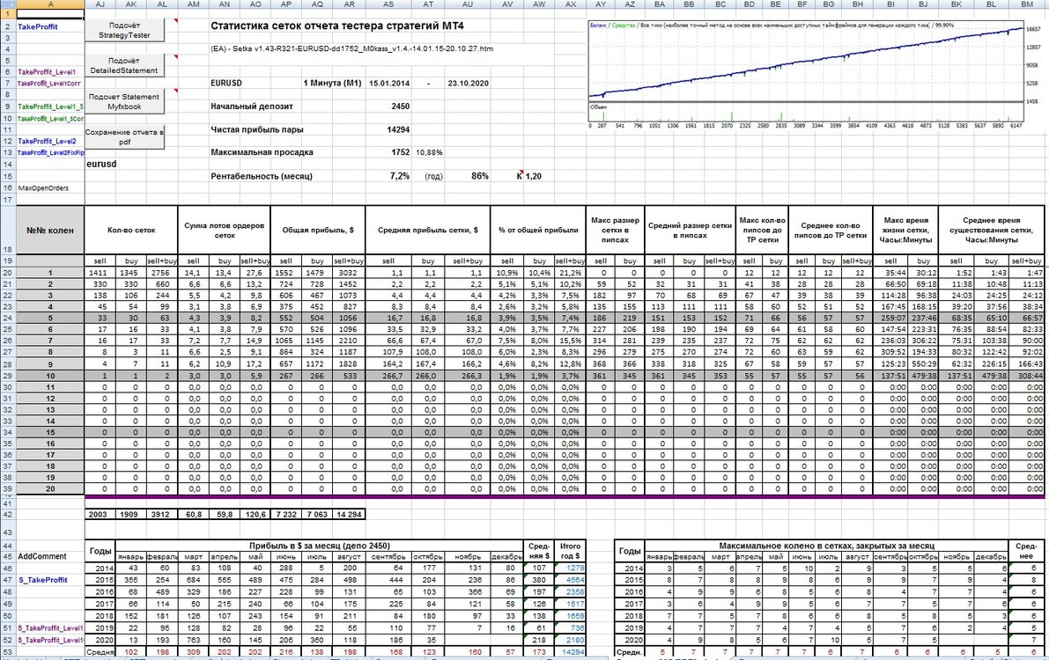Select the Общая прибыль, $ header
Image resolution: width=1049 pixels, height=660 pixels.
click(x=318, y=230)
